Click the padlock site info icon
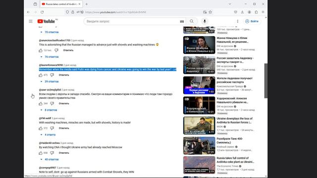The height and width of the screenshot is (178, 317). 73,12
